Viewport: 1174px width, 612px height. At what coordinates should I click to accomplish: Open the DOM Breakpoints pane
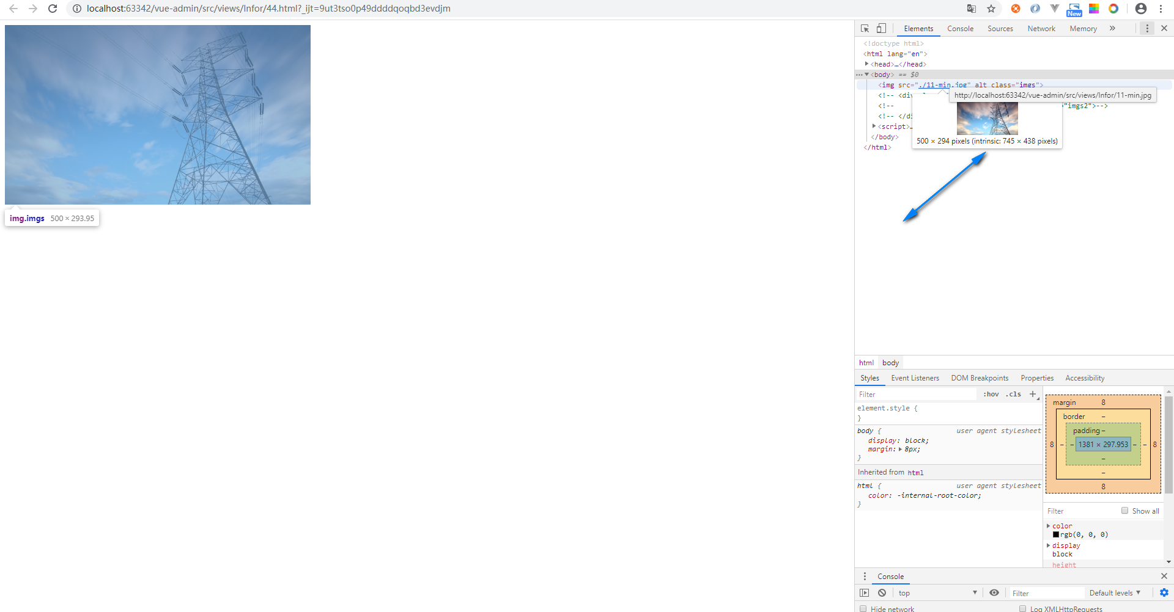point(980,378)
